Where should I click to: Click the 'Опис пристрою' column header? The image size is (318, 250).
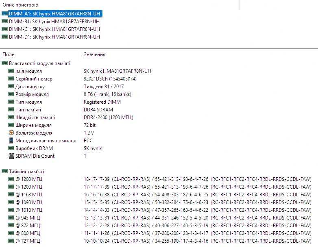coord(20,5)
